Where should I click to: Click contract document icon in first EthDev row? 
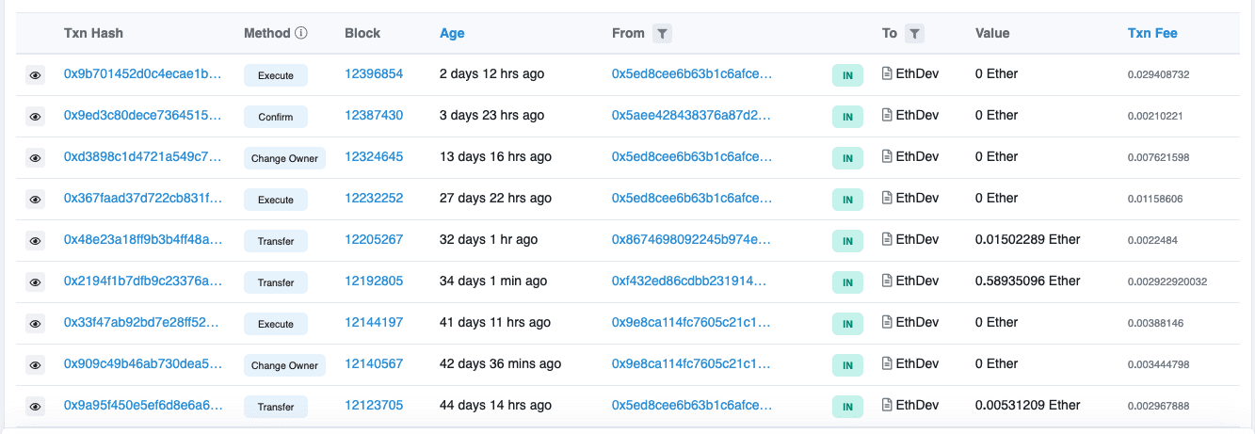[x=886, y=73]
